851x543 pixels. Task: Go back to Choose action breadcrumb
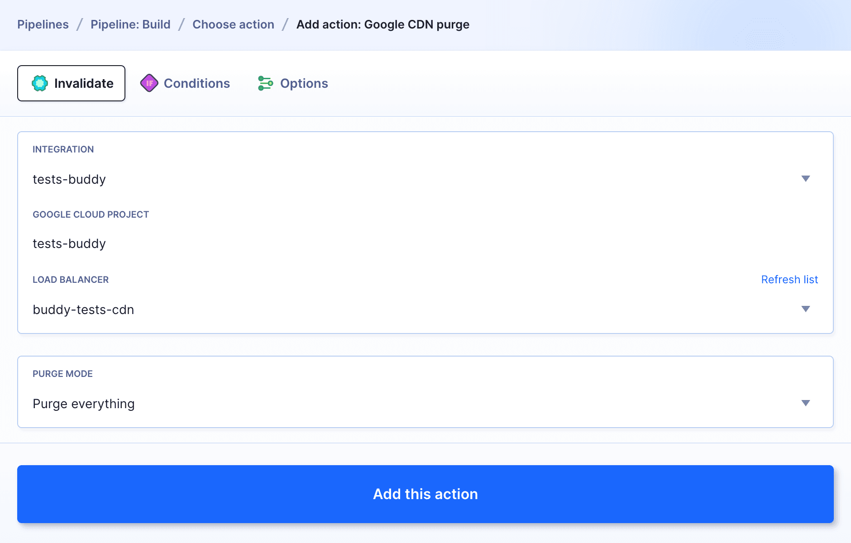[234, 24]
